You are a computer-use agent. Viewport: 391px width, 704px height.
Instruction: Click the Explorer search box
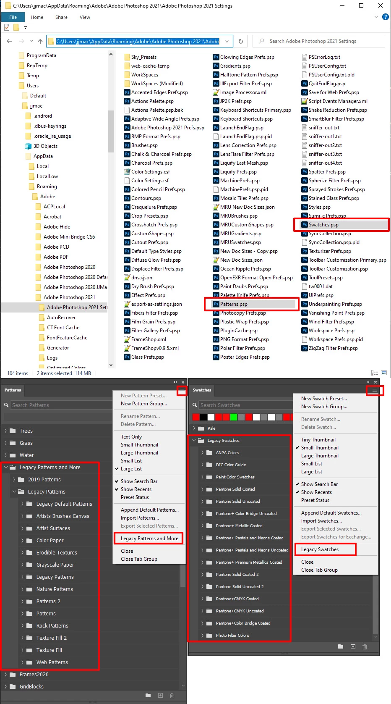[x=319, y=41]
